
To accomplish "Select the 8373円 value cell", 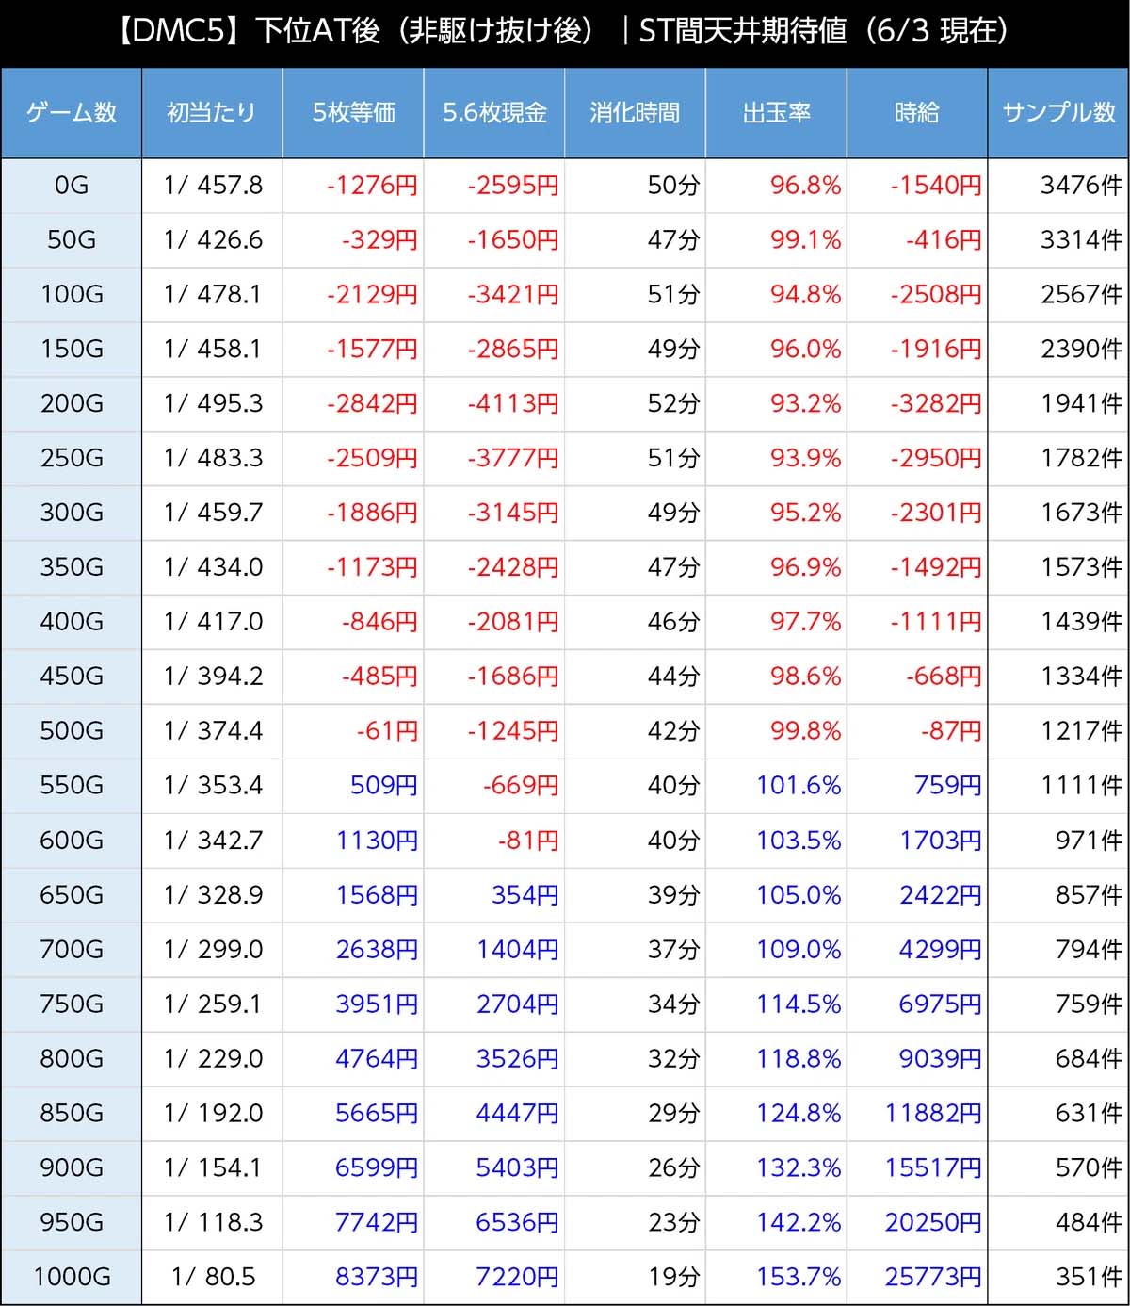I will pyautogui.click(x=376, y=1277).
